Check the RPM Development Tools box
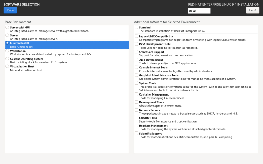Screen dimensions: 263x164 tap(136, 44)
